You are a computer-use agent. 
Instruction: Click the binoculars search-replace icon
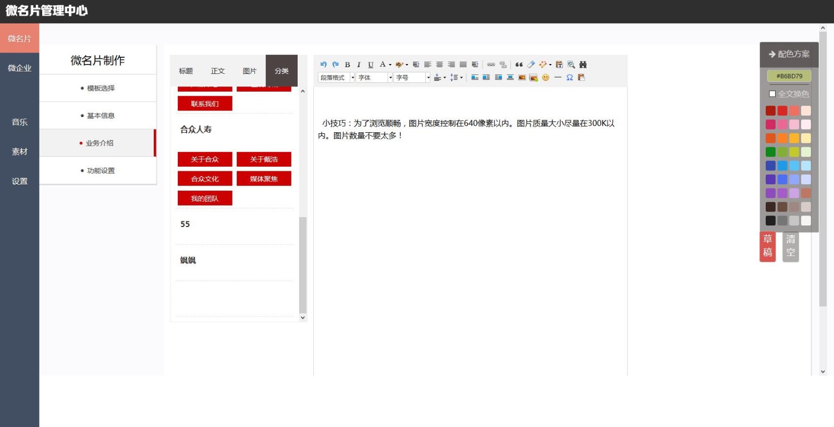[x=583, y=65]
